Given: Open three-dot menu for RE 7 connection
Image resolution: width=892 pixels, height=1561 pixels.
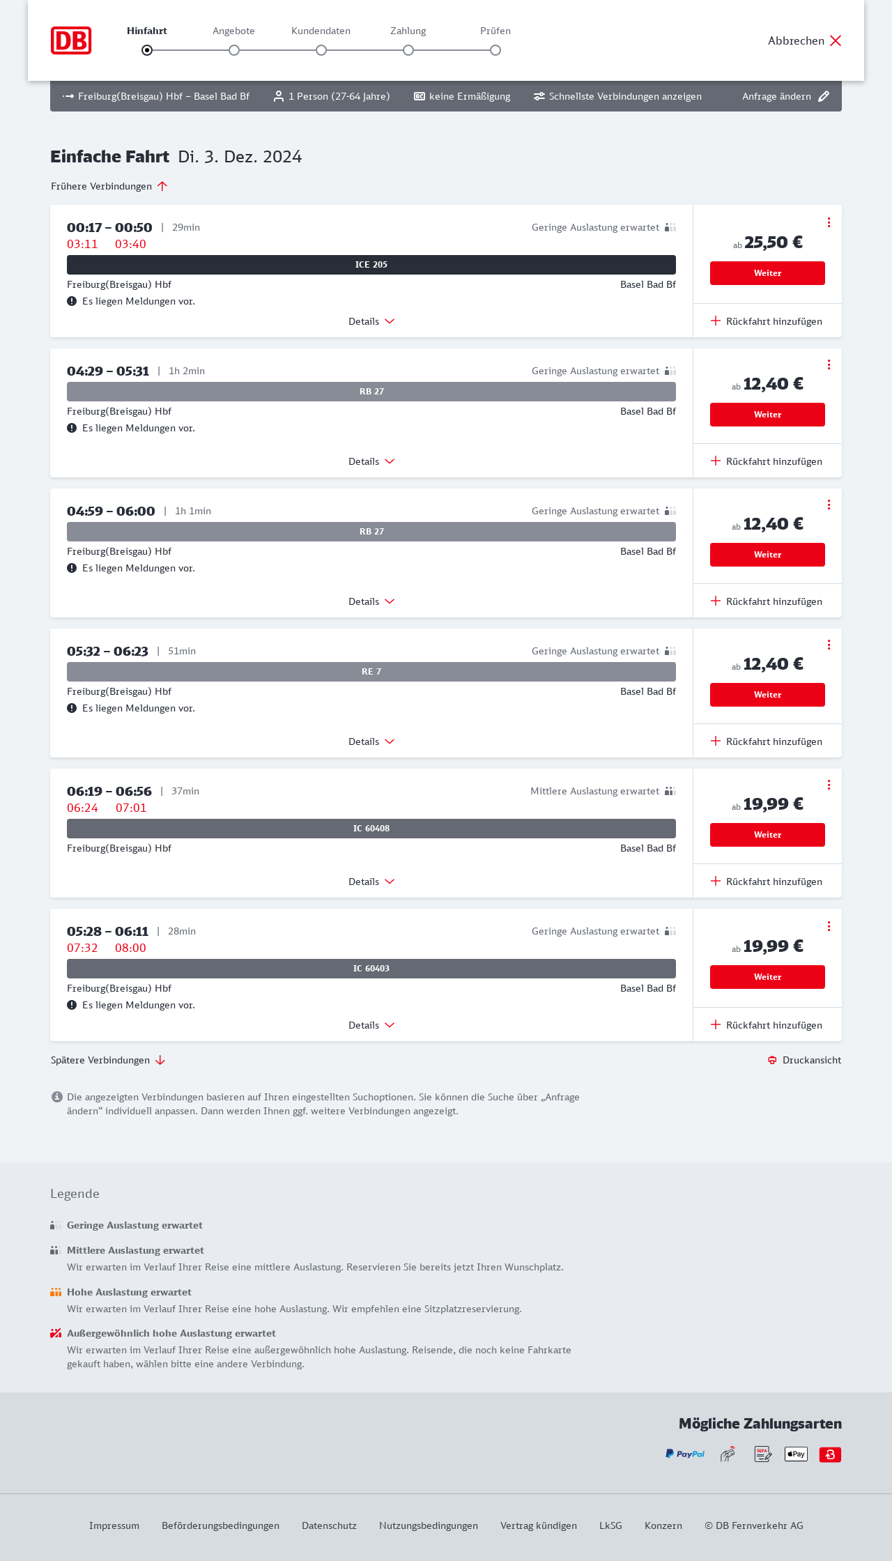Looking at the screenshot, I should coord(829,645).
